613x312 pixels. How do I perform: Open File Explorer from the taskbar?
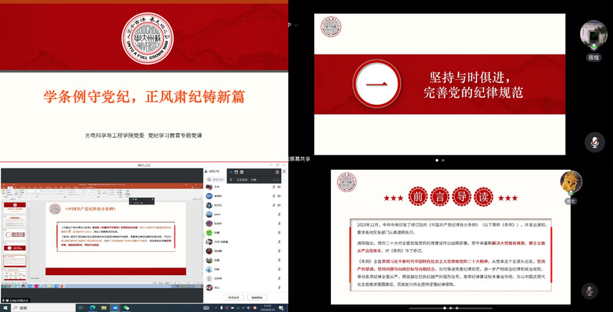102,307
